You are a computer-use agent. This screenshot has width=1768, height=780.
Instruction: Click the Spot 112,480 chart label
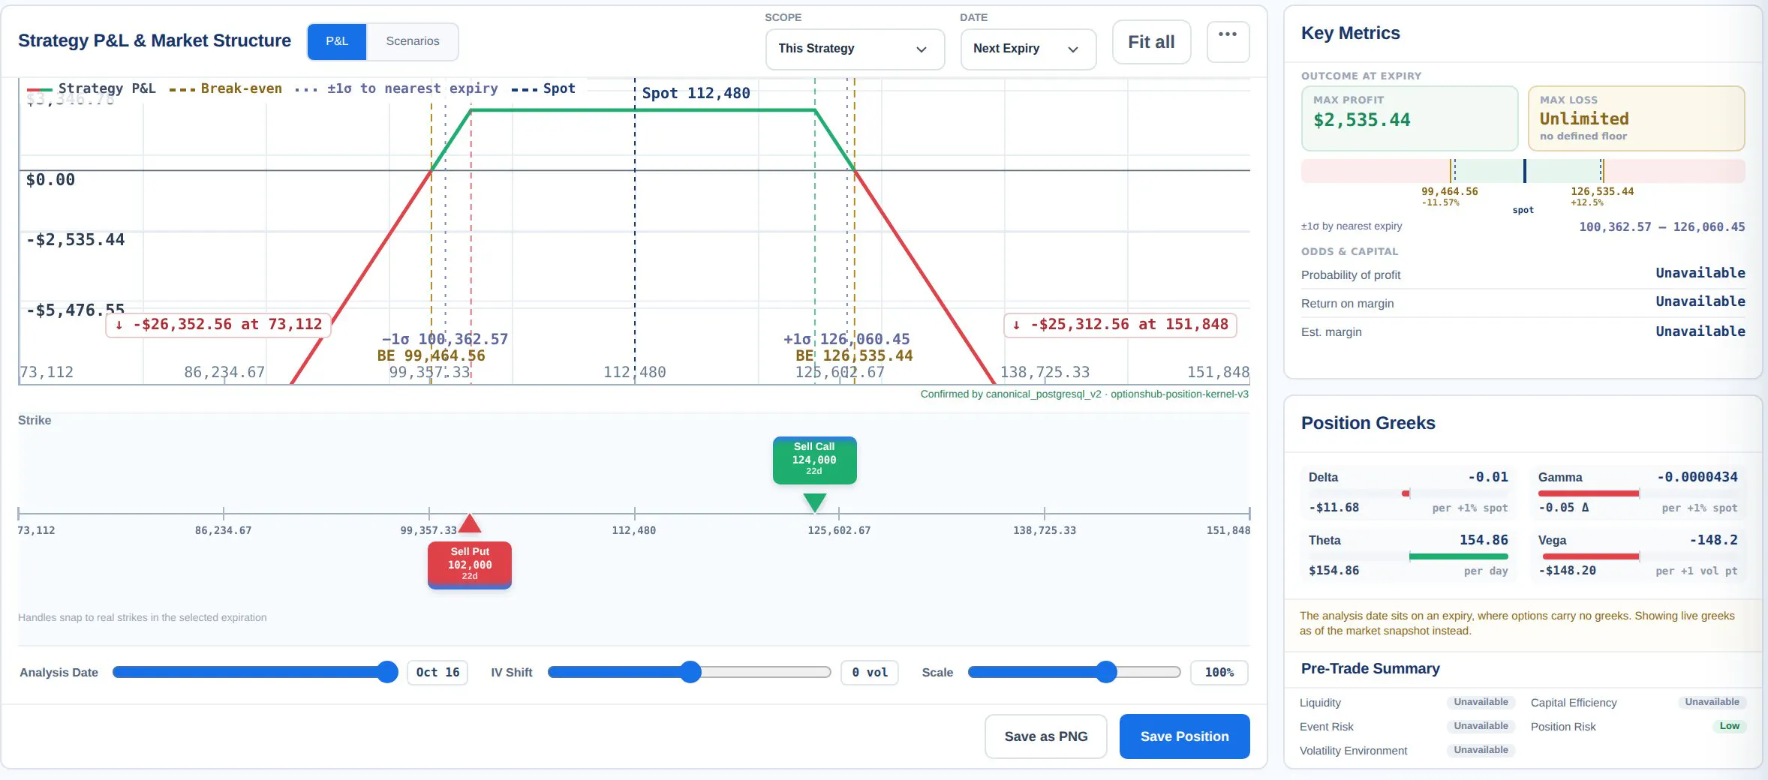pos(696,93)
